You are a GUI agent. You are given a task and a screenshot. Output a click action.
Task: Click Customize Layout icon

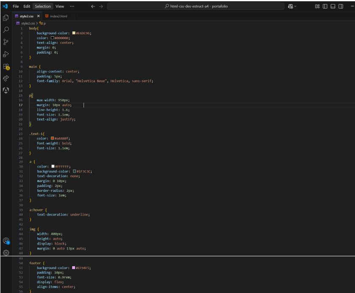[x=317, y=6]
